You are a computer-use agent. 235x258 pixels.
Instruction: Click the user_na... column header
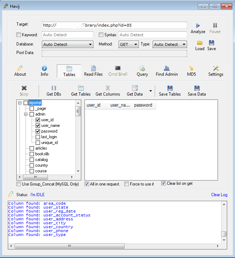(120, 105)
